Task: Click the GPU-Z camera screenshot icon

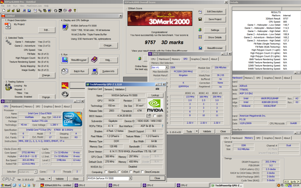Action: pyautogui.click(x=157, y=89)
